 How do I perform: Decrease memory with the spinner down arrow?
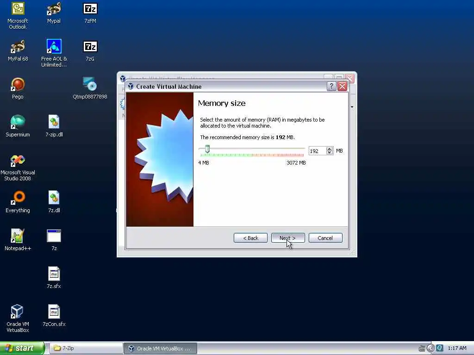pos(330,153)
